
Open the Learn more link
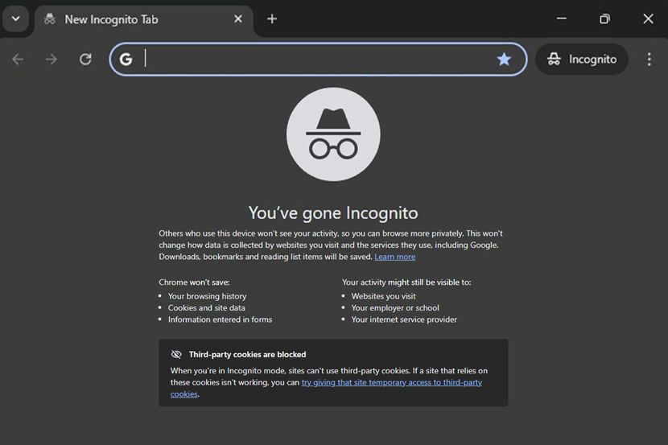394,257
